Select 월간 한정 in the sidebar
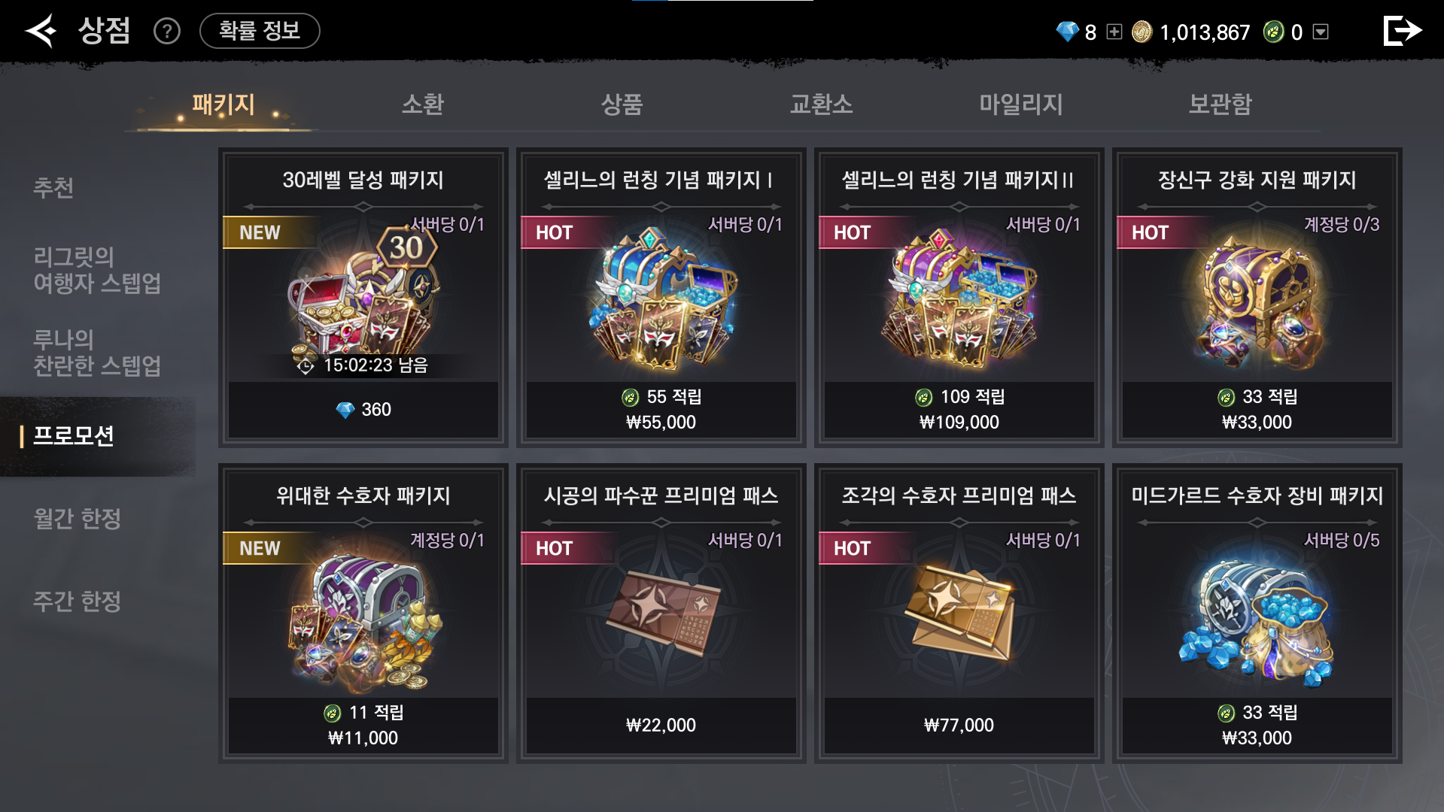 coord(77,518)
